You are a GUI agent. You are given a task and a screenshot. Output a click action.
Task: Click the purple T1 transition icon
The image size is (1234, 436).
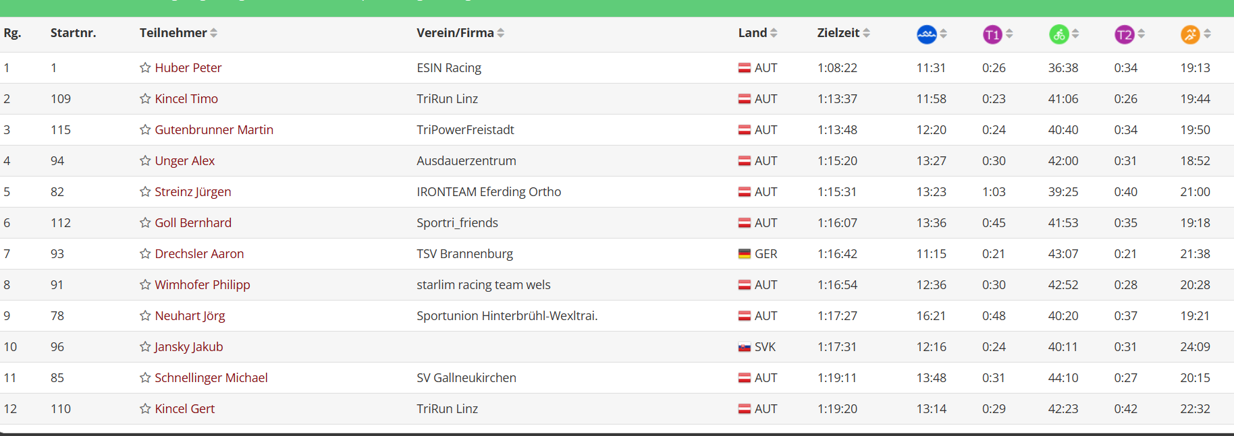tap(992, 34)
